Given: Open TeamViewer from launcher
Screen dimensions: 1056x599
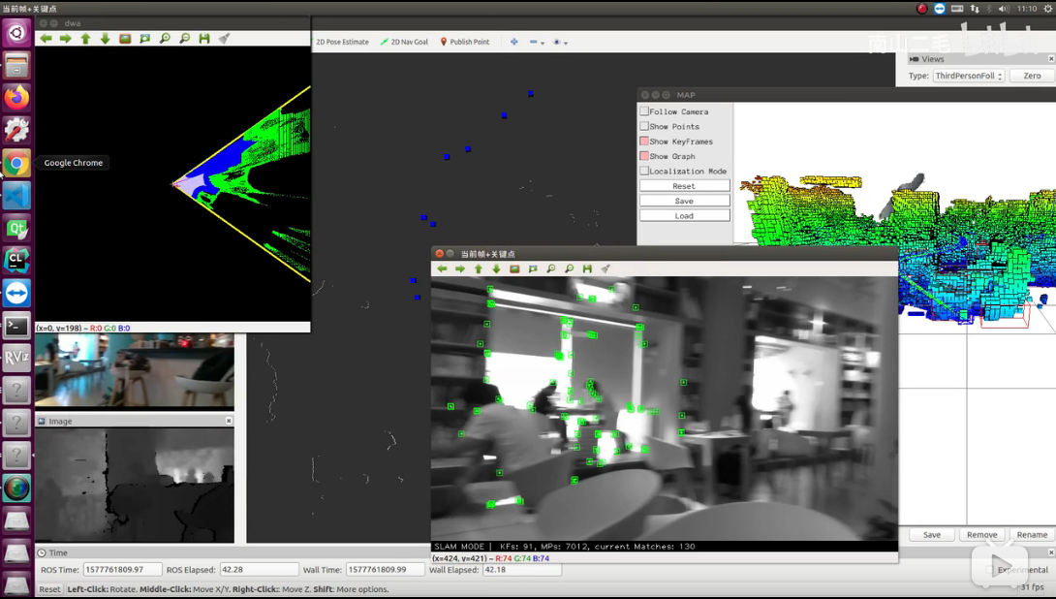Looking at the screenshot, I should (x=16, y=294).
